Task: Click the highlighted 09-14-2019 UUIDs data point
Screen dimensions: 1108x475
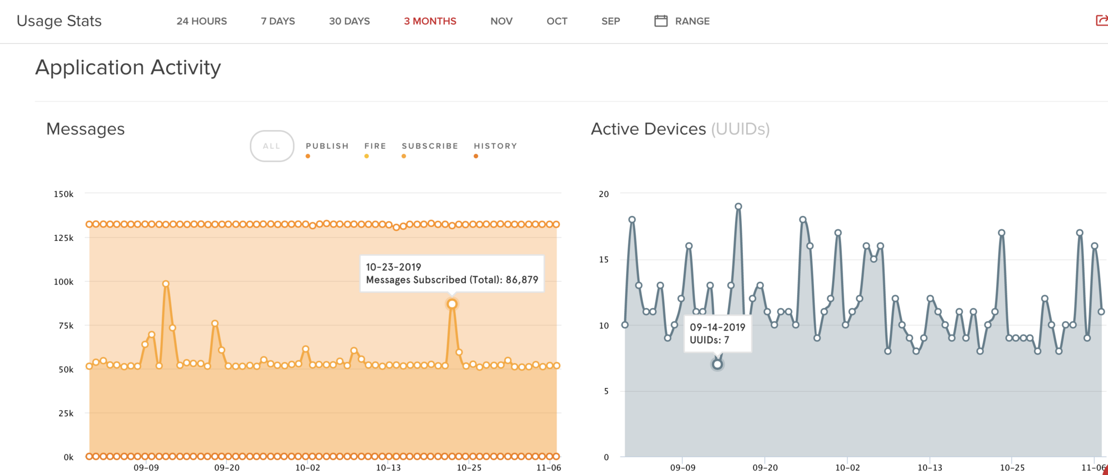Action: [x=717, y=364]
